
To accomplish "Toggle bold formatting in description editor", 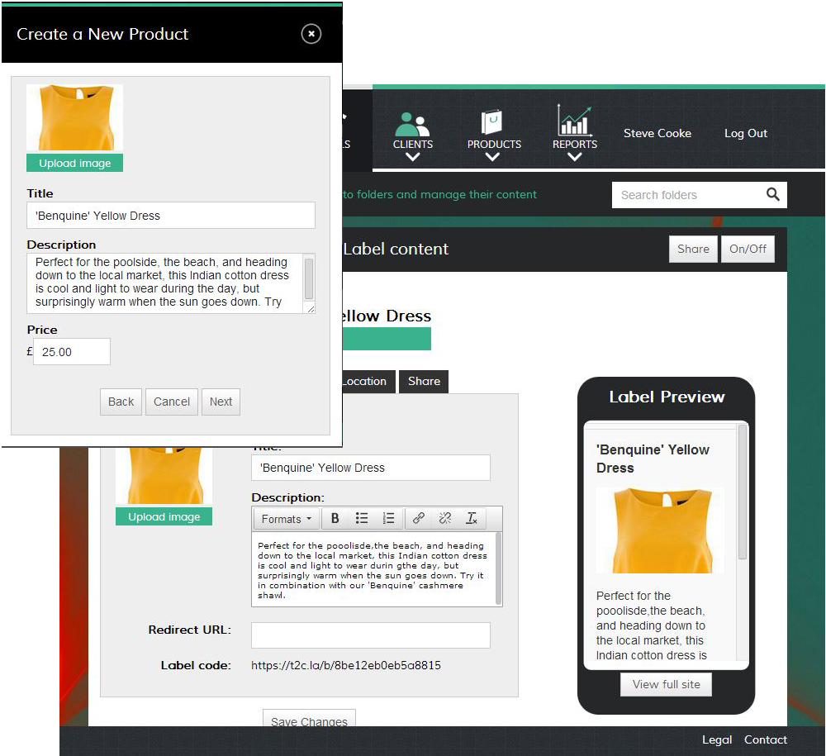I will tap(335, 519).
